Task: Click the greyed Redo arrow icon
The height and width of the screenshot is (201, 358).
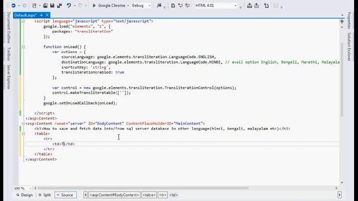Action: click(x=80, y=6)
